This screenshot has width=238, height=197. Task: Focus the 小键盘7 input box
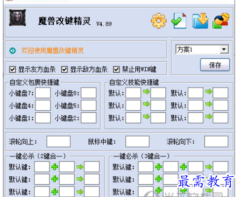pyautogui.click(x=43, y=93)
